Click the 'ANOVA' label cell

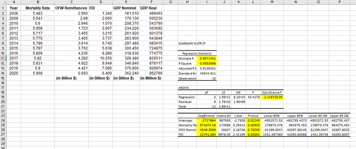[187, 87]
